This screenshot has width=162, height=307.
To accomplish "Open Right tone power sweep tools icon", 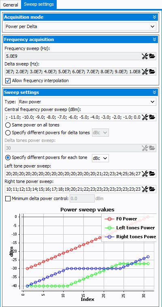I will 145,189.
